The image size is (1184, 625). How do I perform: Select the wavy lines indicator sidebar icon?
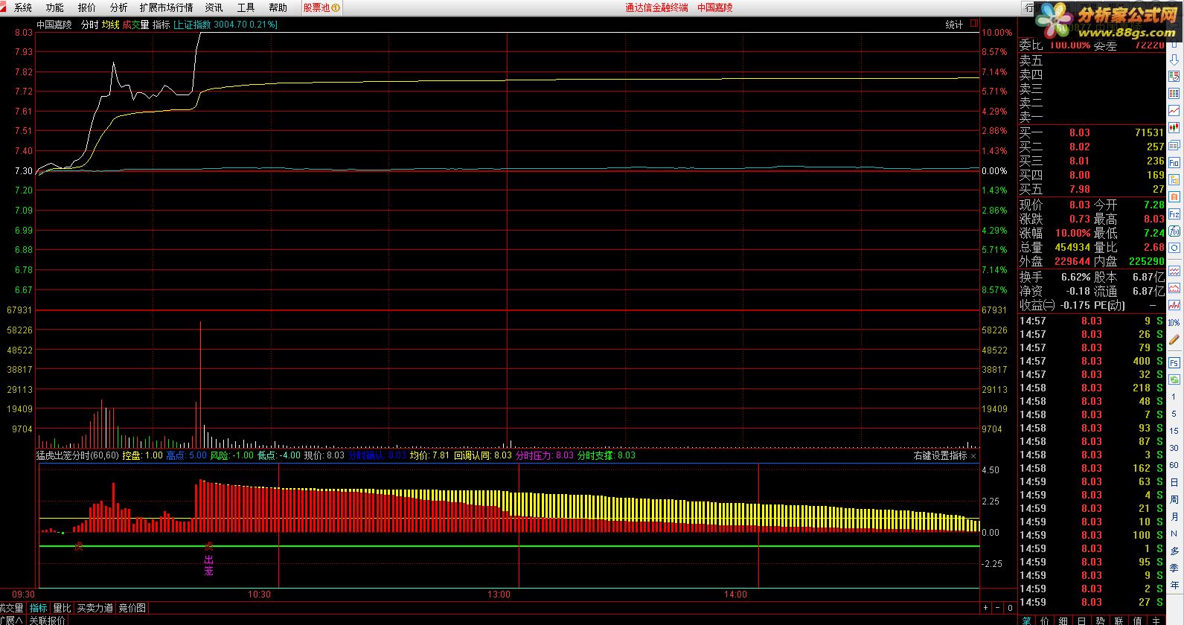coord(1174,270)
